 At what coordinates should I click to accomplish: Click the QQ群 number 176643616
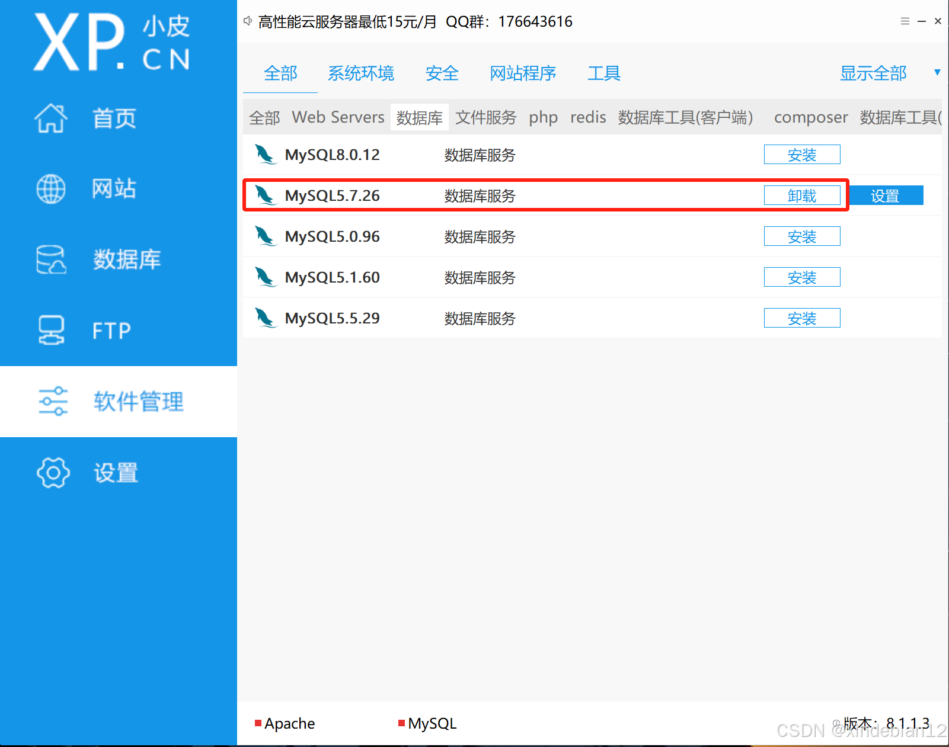point(535,21)
